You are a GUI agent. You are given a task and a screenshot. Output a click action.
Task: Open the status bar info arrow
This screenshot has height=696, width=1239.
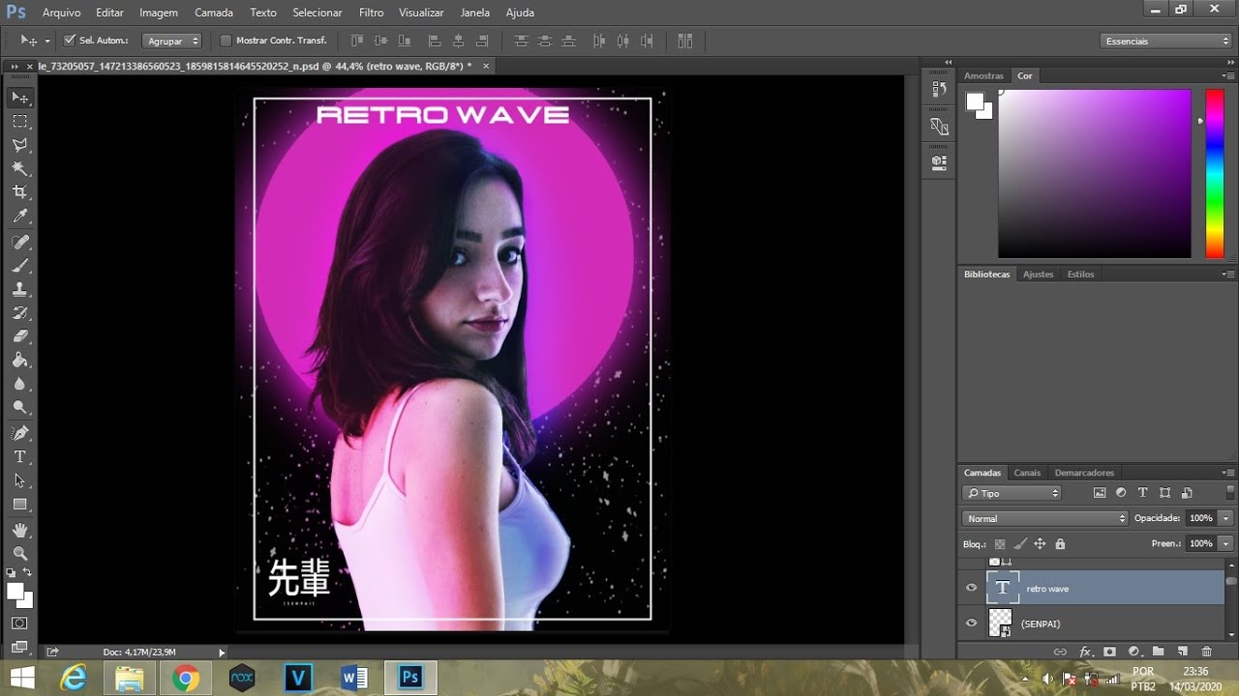(x=222, y=652)
